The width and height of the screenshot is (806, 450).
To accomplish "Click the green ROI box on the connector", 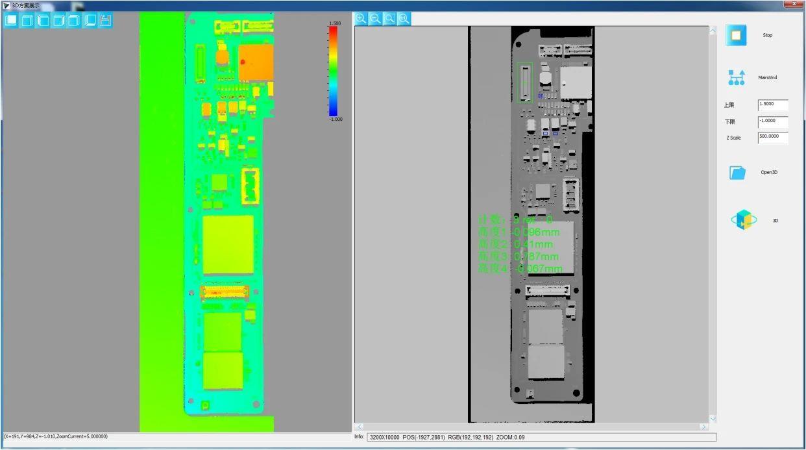I will coord(524,82).
